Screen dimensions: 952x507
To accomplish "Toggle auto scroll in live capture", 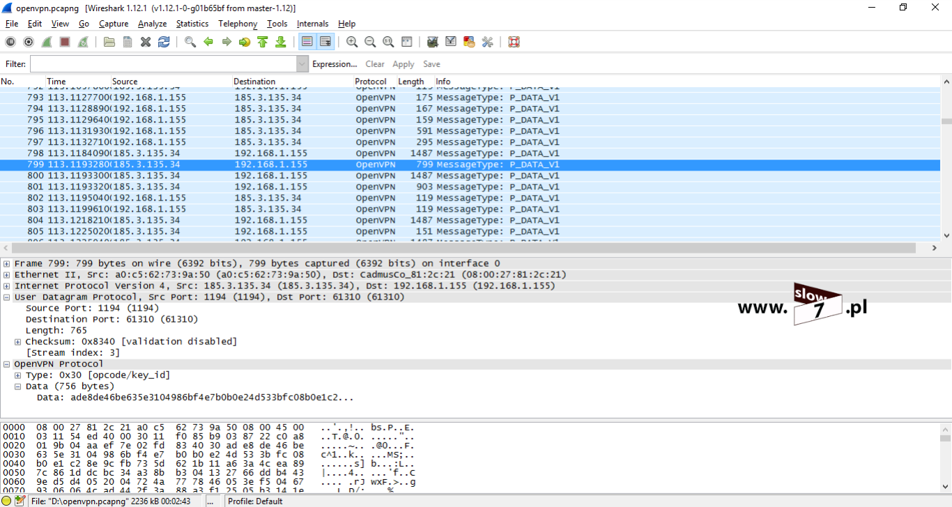I will [x=325, y=42].
